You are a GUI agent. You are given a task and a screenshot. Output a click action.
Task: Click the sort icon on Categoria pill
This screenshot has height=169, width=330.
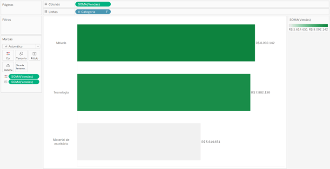point(107,12)
